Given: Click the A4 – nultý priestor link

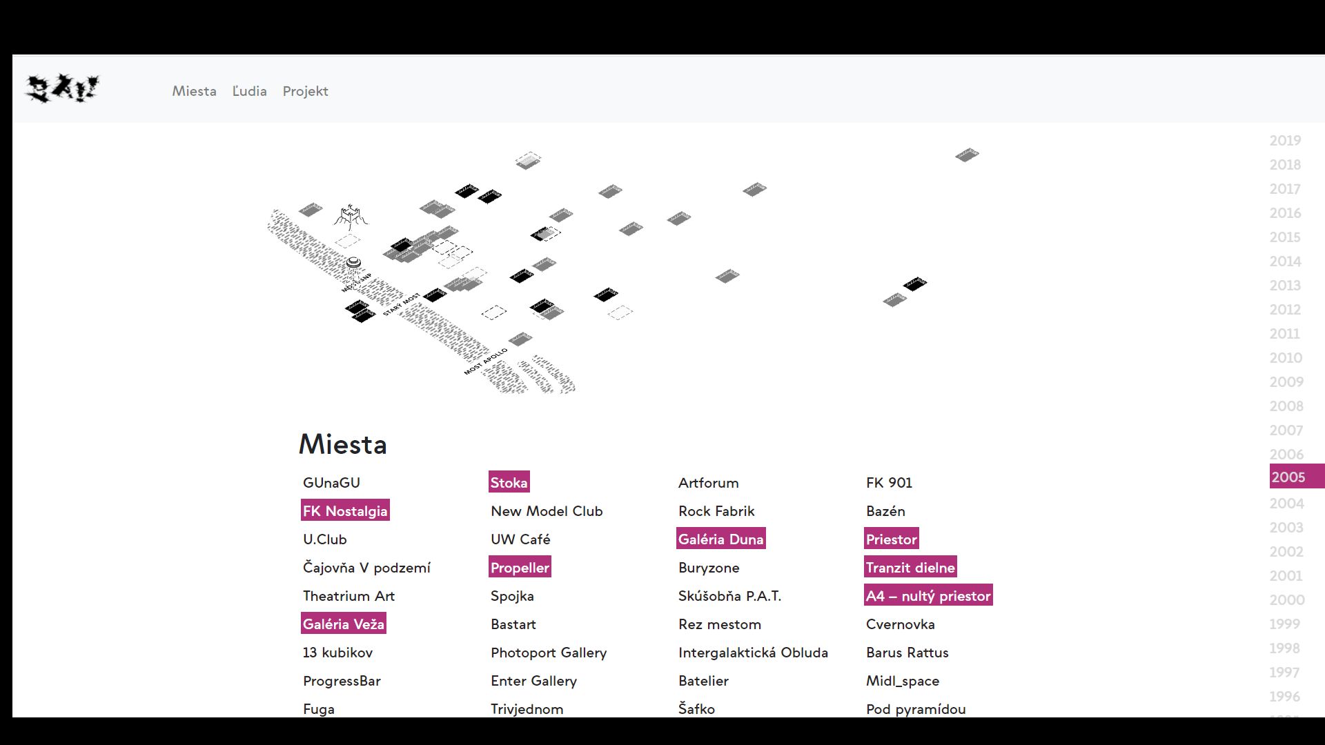Looking at the screenshot, I should tap(928, 595).
